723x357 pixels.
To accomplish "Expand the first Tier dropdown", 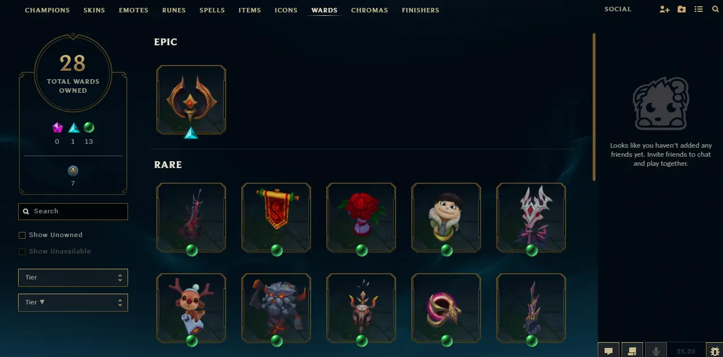I will 73,278.
